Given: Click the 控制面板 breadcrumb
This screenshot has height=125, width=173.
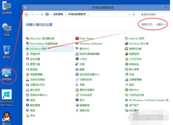Looking at the screenshot, I should click(58, 14).
